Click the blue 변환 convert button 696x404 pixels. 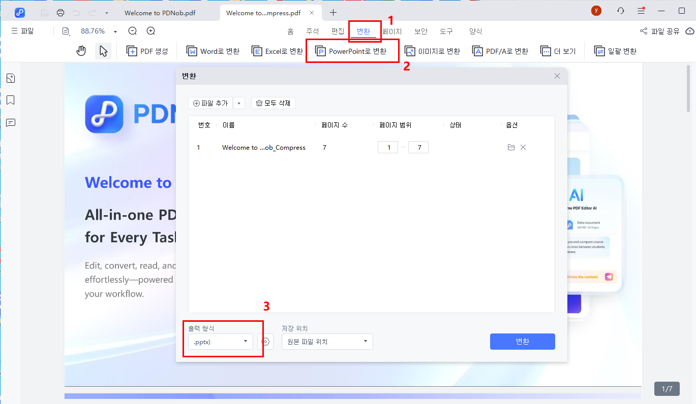(x=522, y=341)
